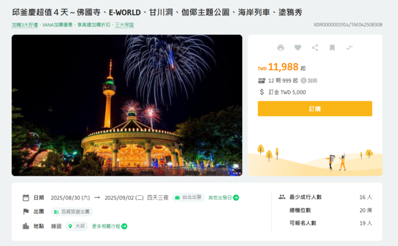Screen dimensions: 398x246
Task: Click the green arrow beside 更多相關行程
Action: click(125, 226)
